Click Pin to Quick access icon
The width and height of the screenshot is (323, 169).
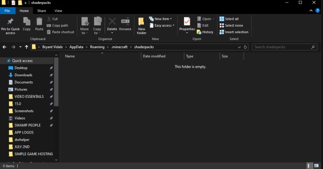tap(10, 22)
